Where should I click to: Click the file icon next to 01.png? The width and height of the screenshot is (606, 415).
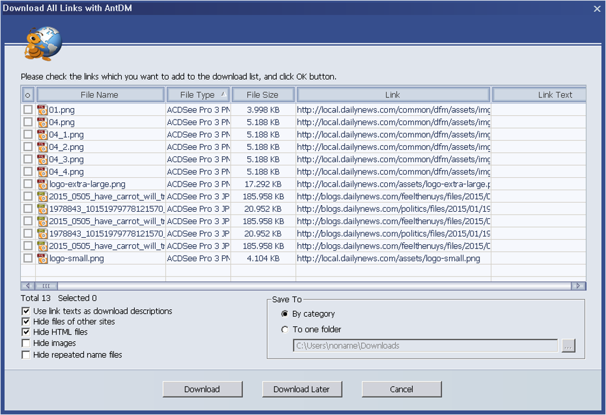click(x=42, y=110)
